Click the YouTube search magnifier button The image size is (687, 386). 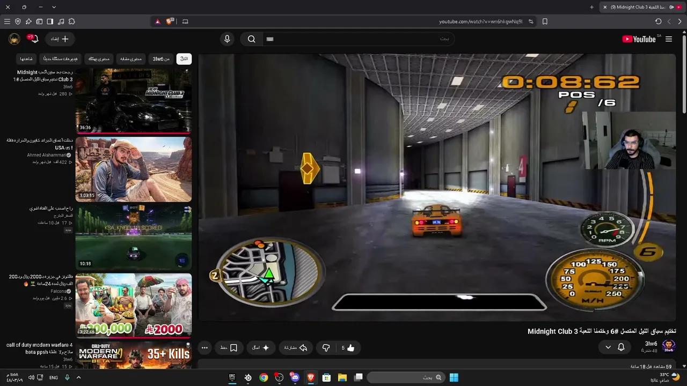(x=251, y=39)
